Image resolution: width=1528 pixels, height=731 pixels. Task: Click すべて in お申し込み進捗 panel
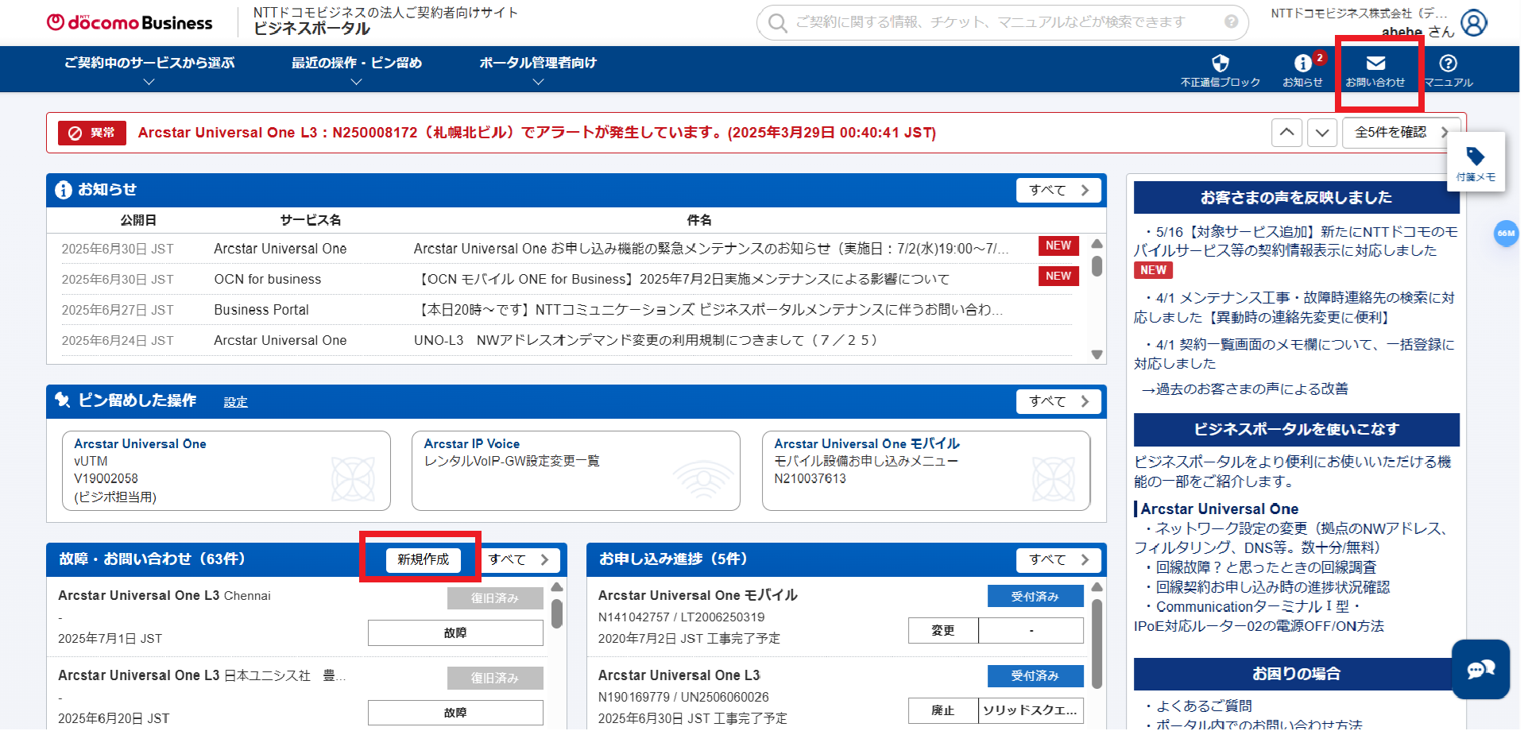click(x=1058, y=560)
